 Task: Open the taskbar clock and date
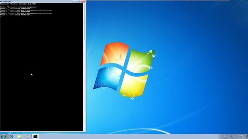pos(241,137)
